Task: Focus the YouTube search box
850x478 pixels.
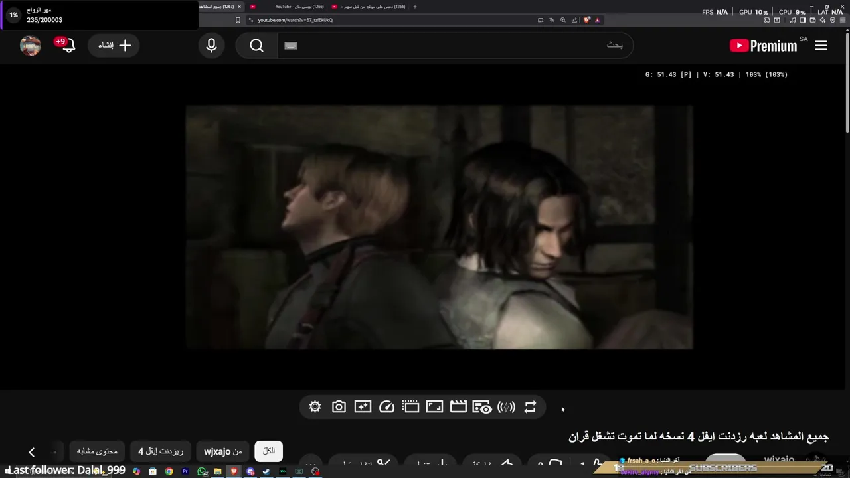Action: [x=456, y=45]
